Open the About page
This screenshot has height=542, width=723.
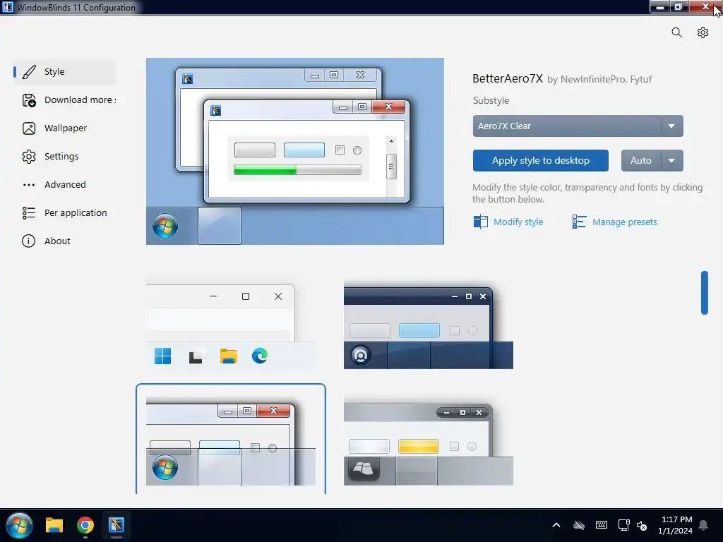(x=64, y=241)
